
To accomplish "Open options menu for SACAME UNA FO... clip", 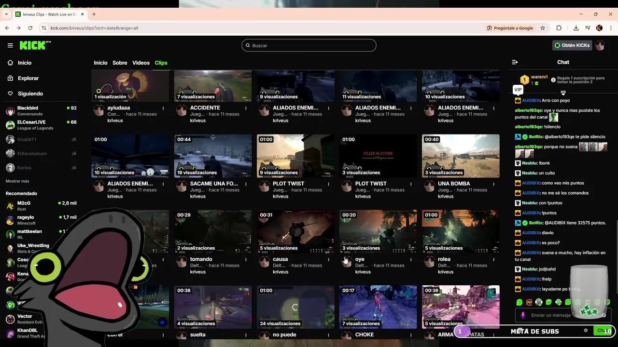I will (246, 184).
